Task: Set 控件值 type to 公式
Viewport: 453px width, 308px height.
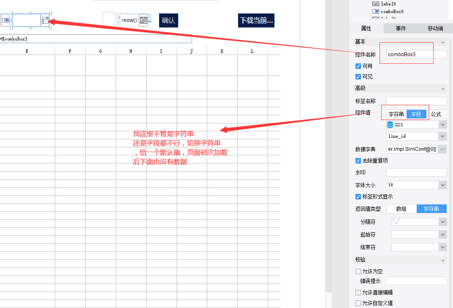Action: click(436, 114)
